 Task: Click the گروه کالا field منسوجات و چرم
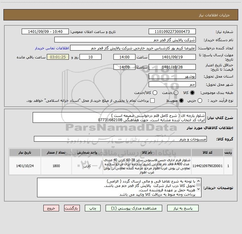point(120,139)
